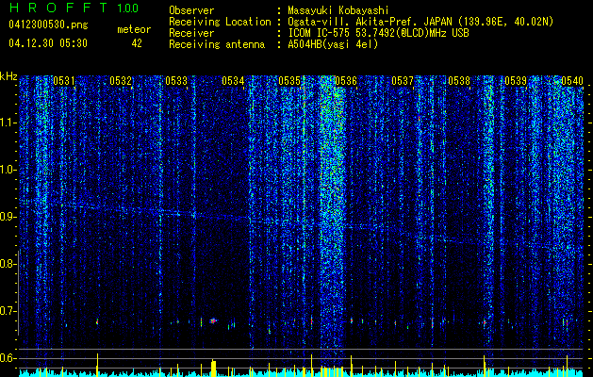Click the 0531 time marker
Viewport: 593px width, 377px height.
coord(64,81)
